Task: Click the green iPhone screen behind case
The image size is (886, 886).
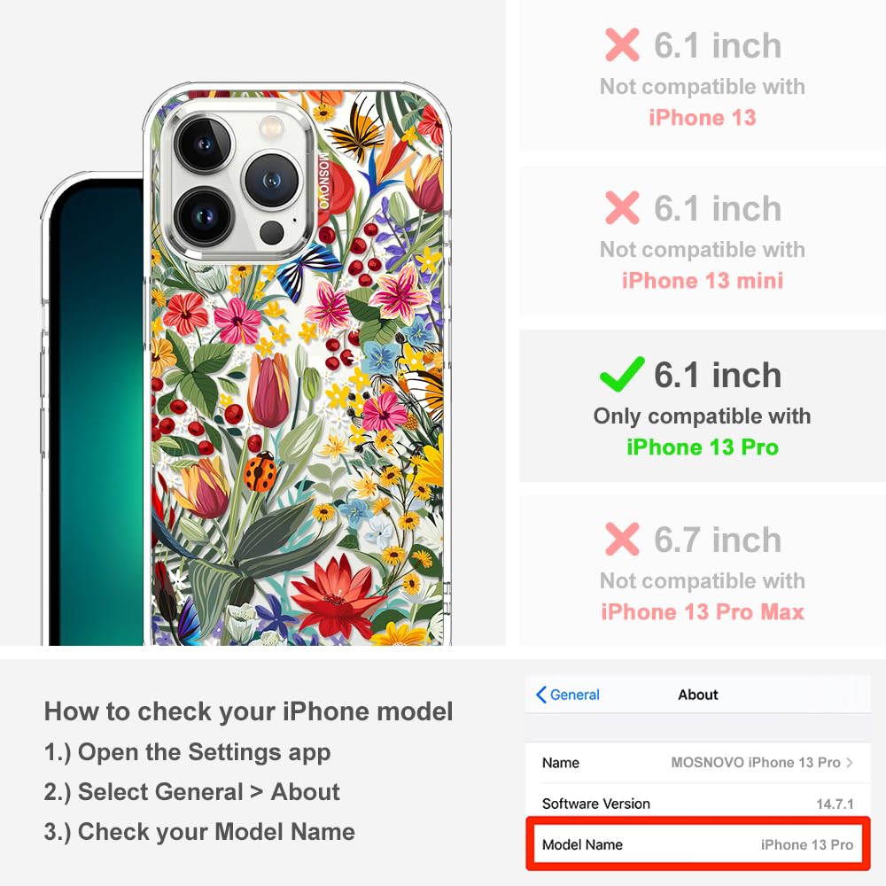Action: 96,413
